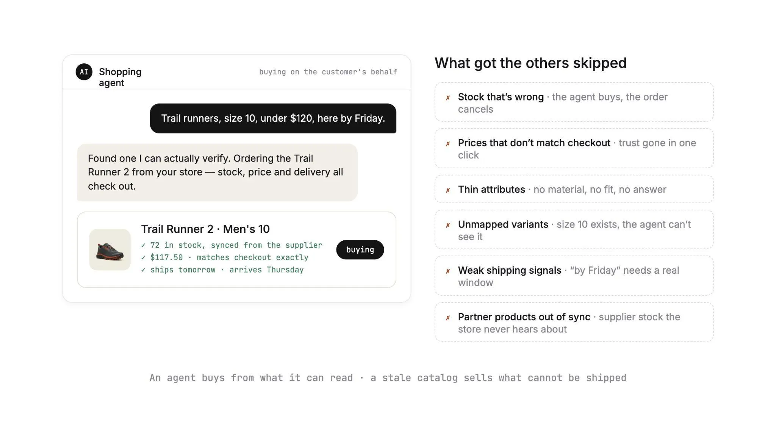Click the X mark next to 'Prices that don't match checkout'
Image resolution: width=776 pixels, height=425 pixels.
click(448, 144)
